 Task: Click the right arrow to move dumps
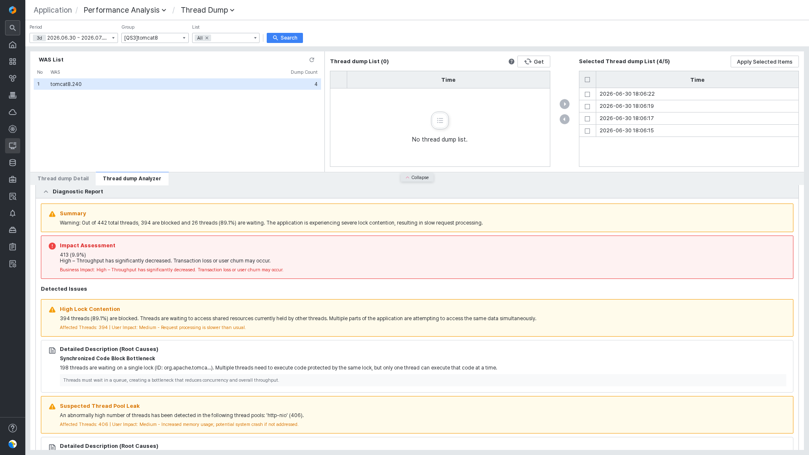click(565, 104)
